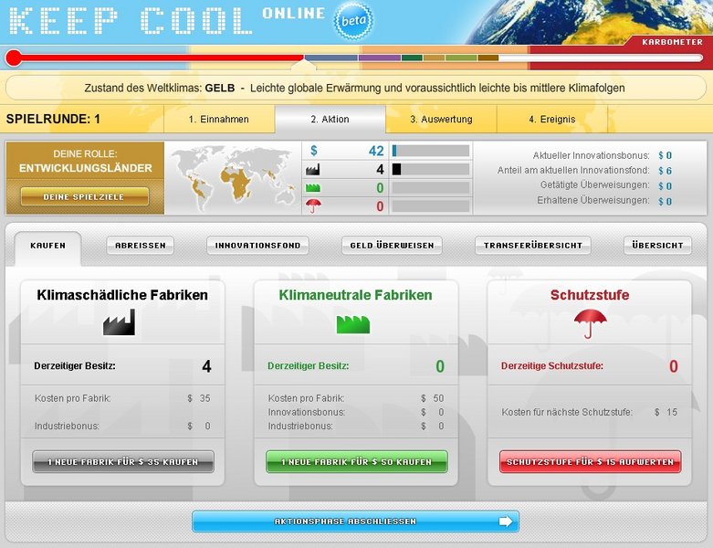Viewport: 713px width, 548px height.
Task: Click the money value 42
Action: (x=376, y=151)
